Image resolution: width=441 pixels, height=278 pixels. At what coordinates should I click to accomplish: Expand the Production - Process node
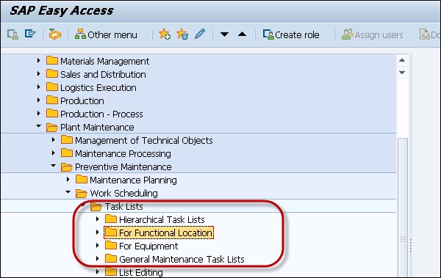pos(38,113)
